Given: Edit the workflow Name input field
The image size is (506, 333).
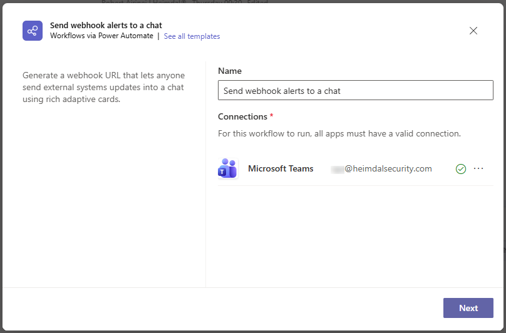Looking at the screenshot, I should pyautogui.click(x=355, y=90).
